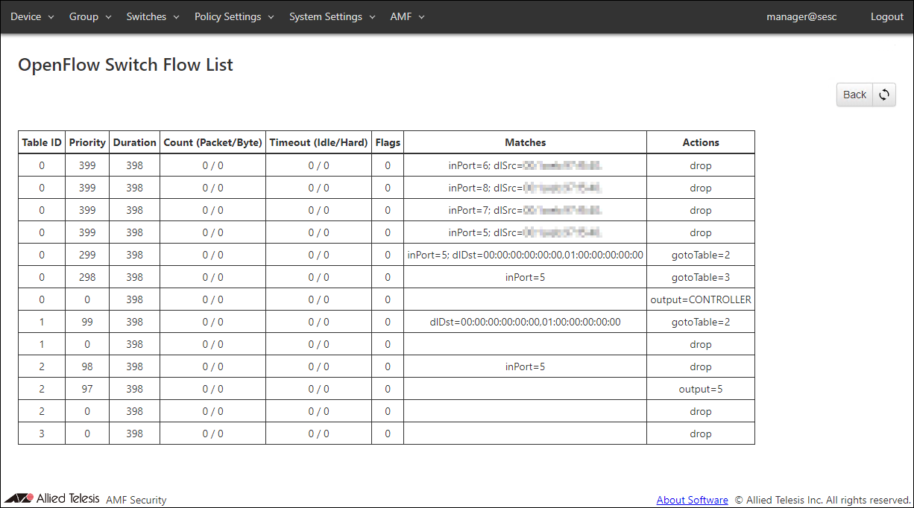This screenshot has width=914, height=508.
Task: Click the OpenFlow Switch Flow List heading
Action: coord(125,65)
